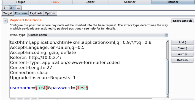Select the Target main tab
Screen dimensions: 195x100
coord(20,2)
